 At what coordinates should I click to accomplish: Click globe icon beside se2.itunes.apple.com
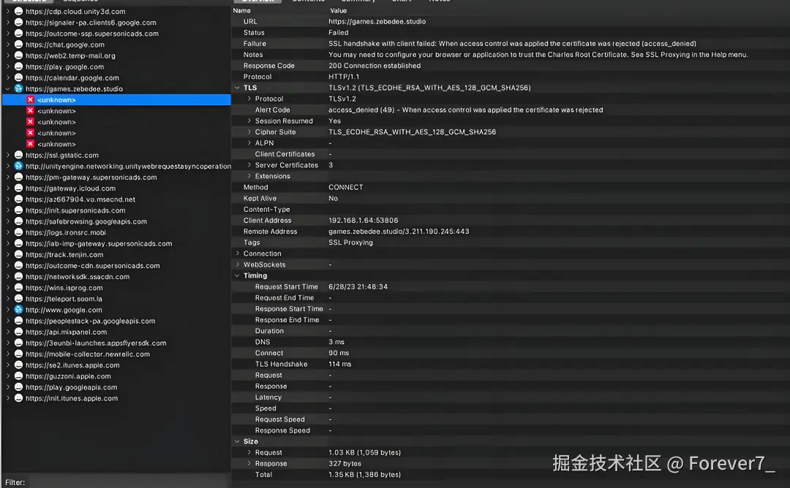coord(18,365)
